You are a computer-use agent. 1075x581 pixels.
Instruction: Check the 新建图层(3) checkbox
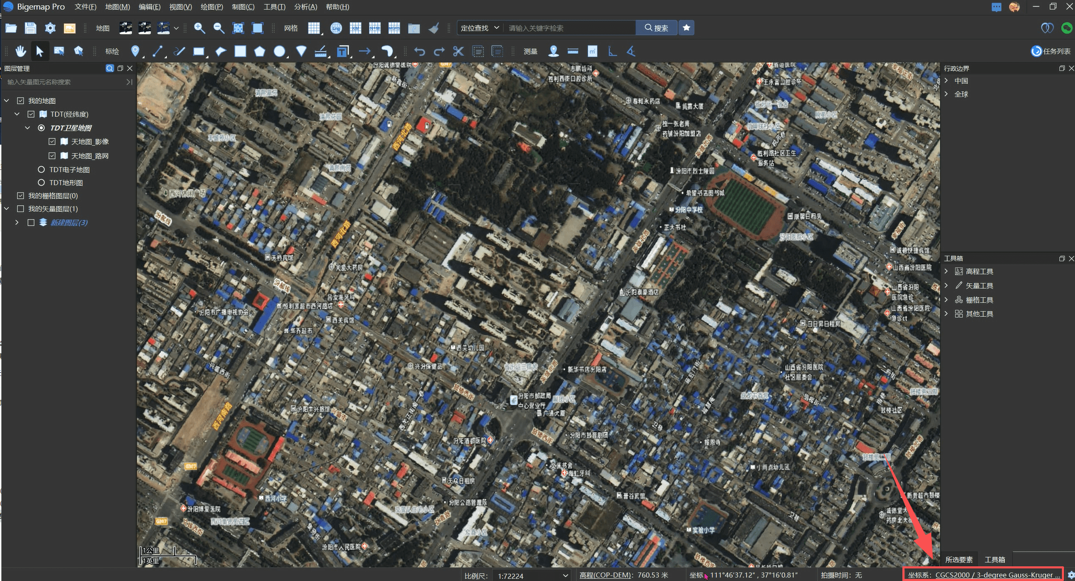tap(31, 223)
